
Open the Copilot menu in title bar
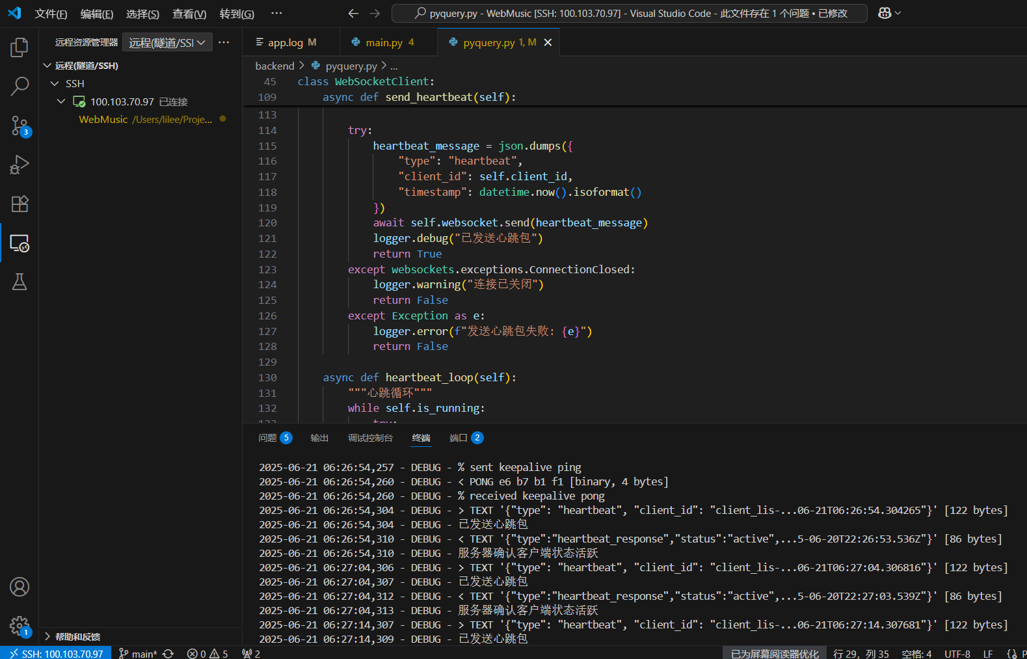coord(885,13)
